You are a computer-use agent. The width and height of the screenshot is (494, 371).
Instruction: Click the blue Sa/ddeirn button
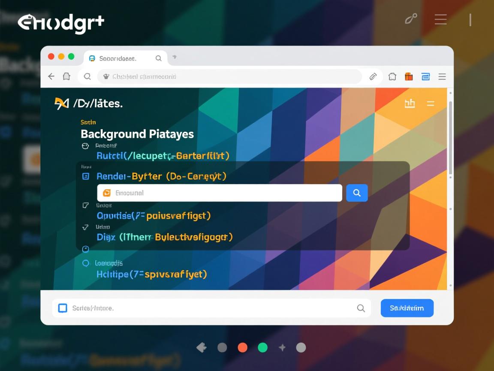pyautogui.click(x=407, y=308)
